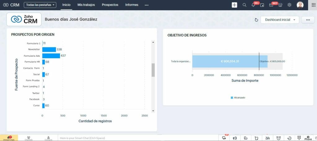Open the marketplace store icon
Screen dimensions: 317x141
[280, 5]
